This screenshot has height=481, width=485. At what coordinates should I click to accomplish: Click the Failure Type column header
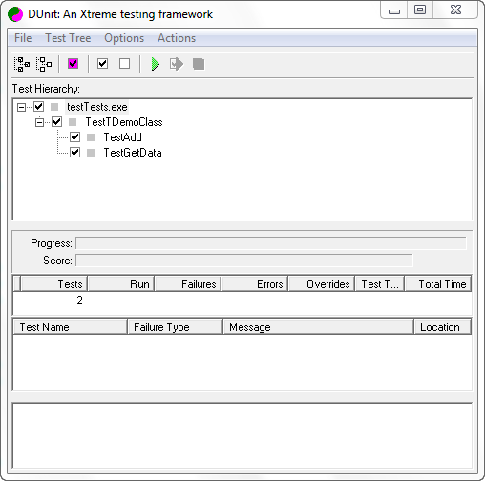coord(175,327)
